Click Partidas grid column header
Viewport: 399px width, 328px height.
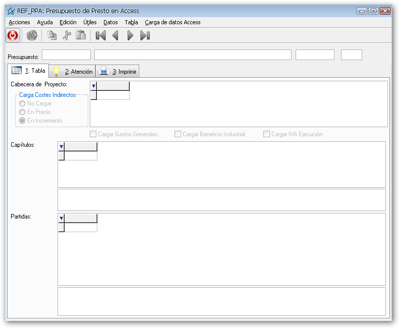(81, 218)
